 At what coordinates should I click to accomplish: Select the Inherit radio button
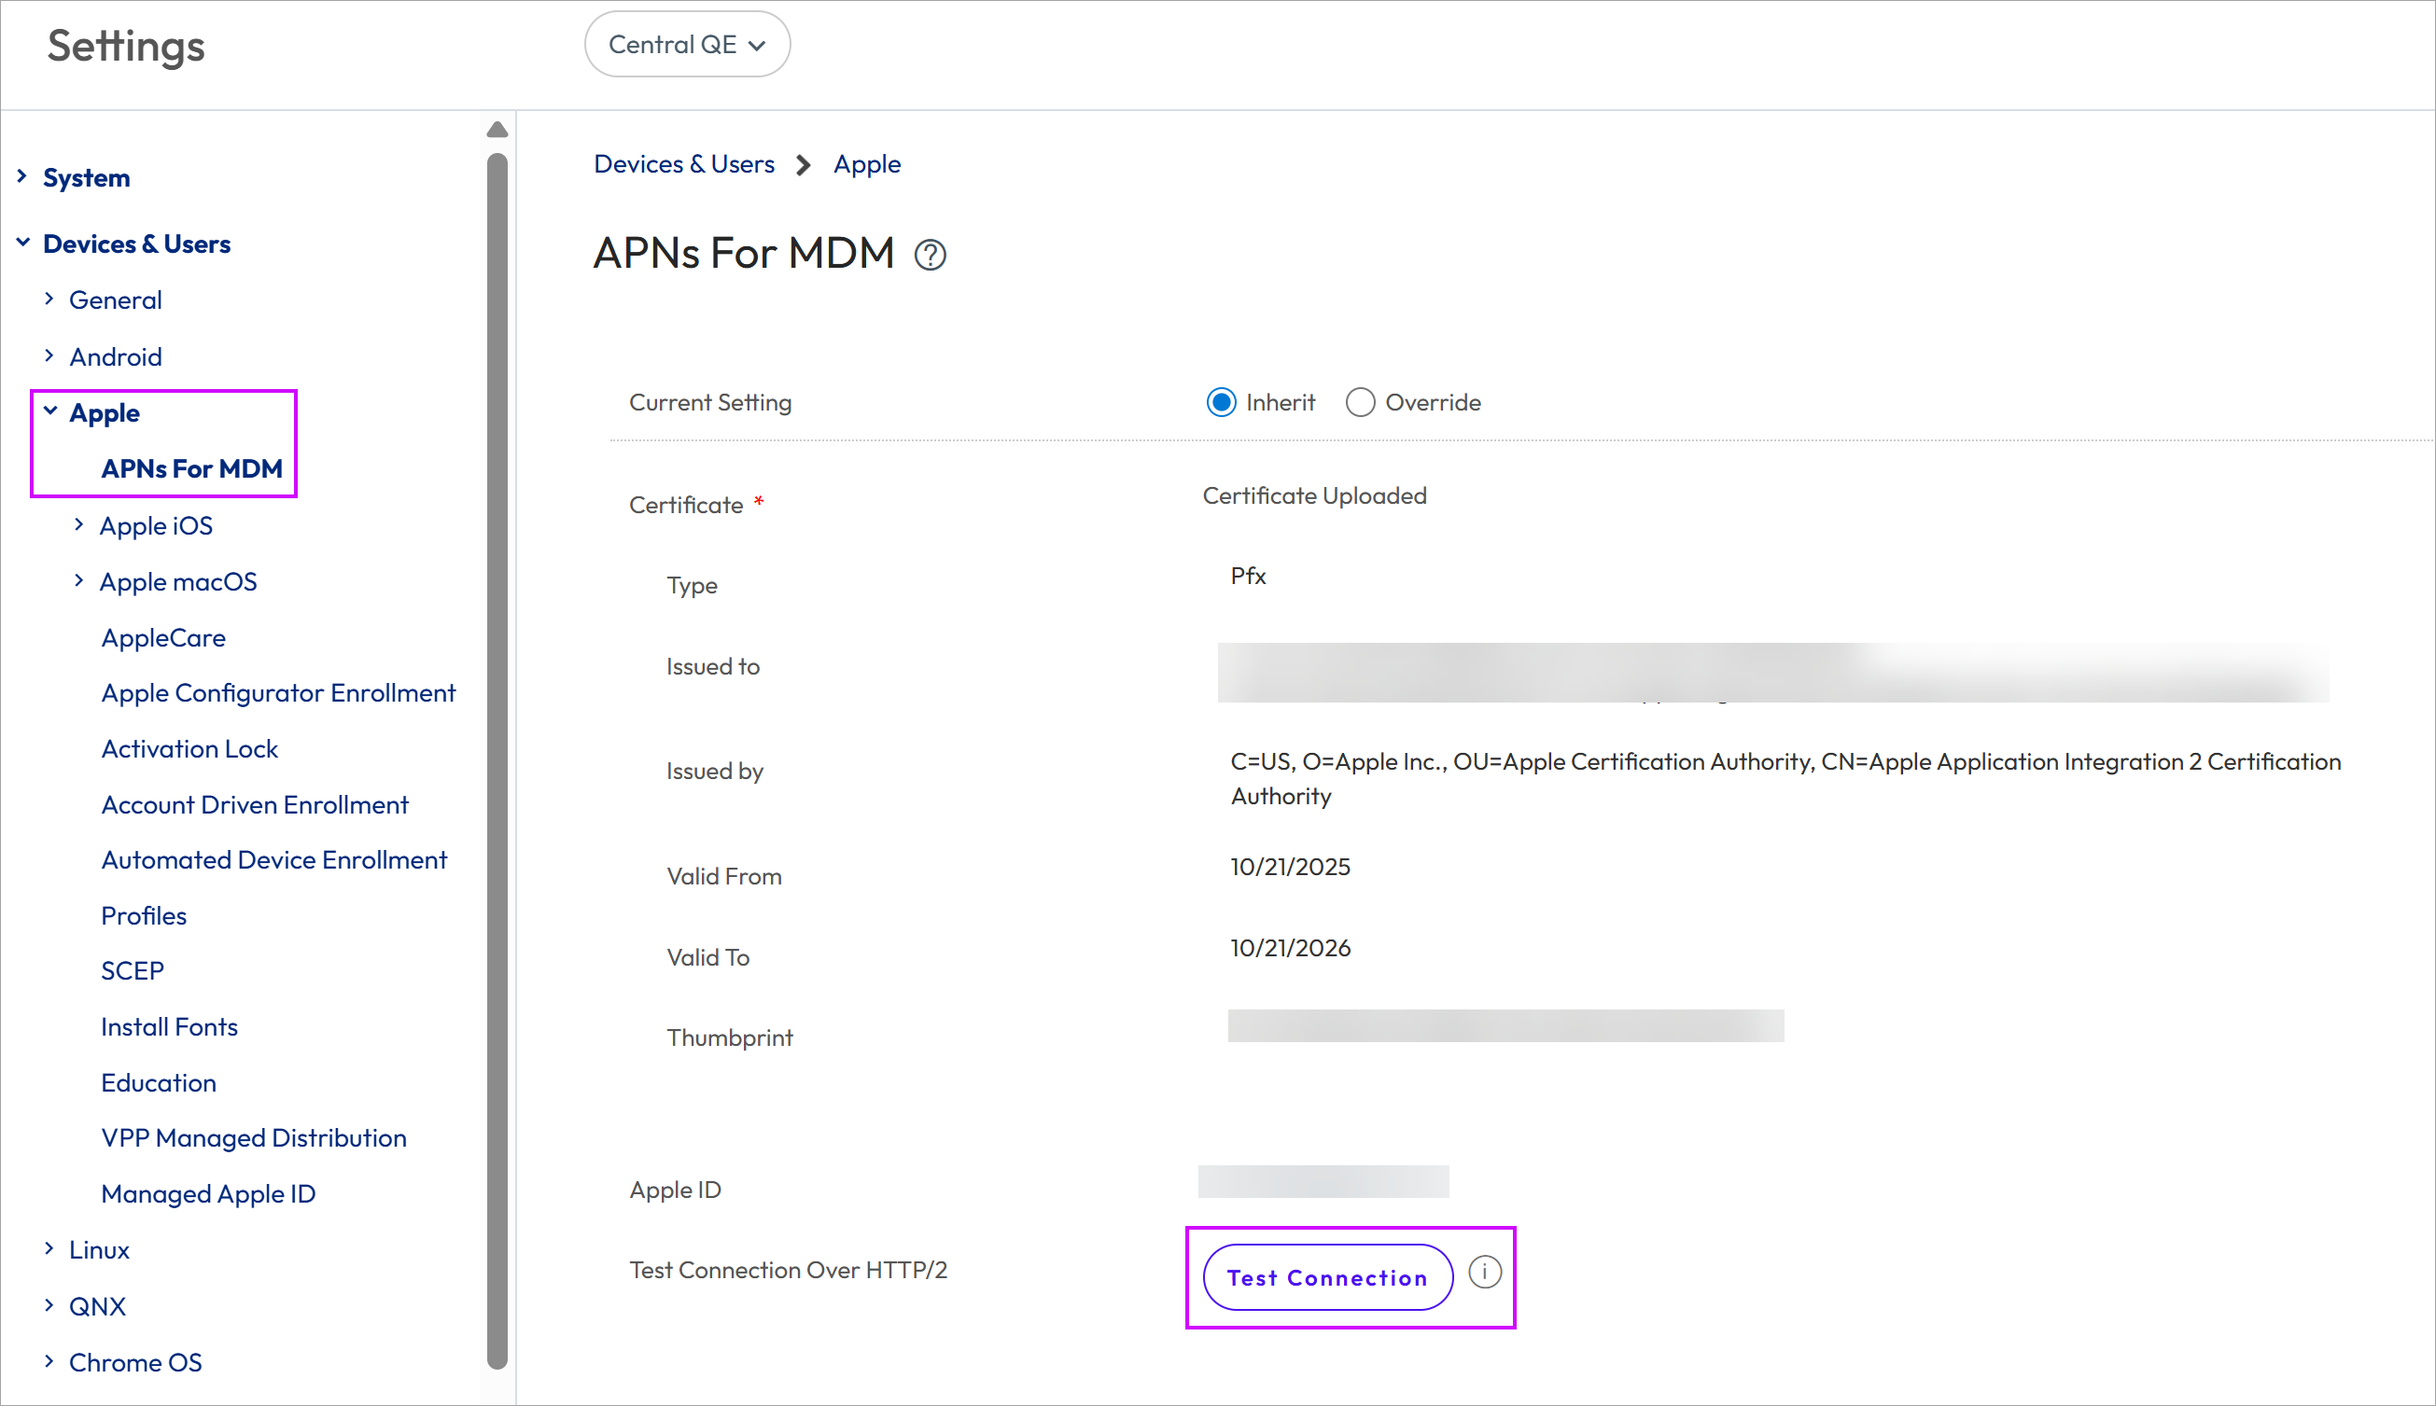tap(1221, 403)
